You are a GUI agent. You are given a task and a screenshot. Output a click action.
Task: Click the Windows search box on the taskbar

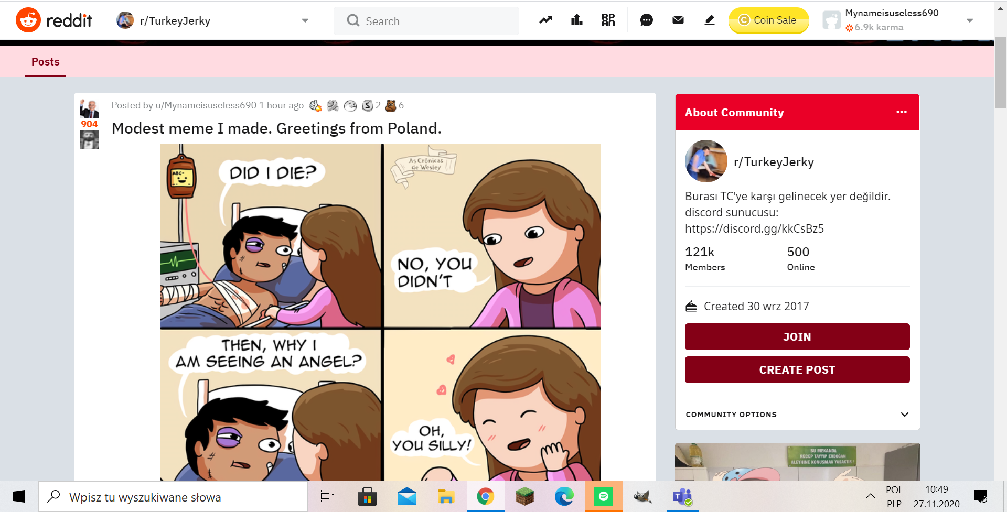point(173,496)
